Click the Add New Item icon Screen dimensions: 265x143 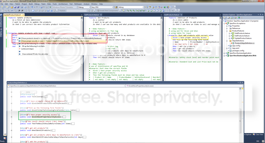point(8,7)
